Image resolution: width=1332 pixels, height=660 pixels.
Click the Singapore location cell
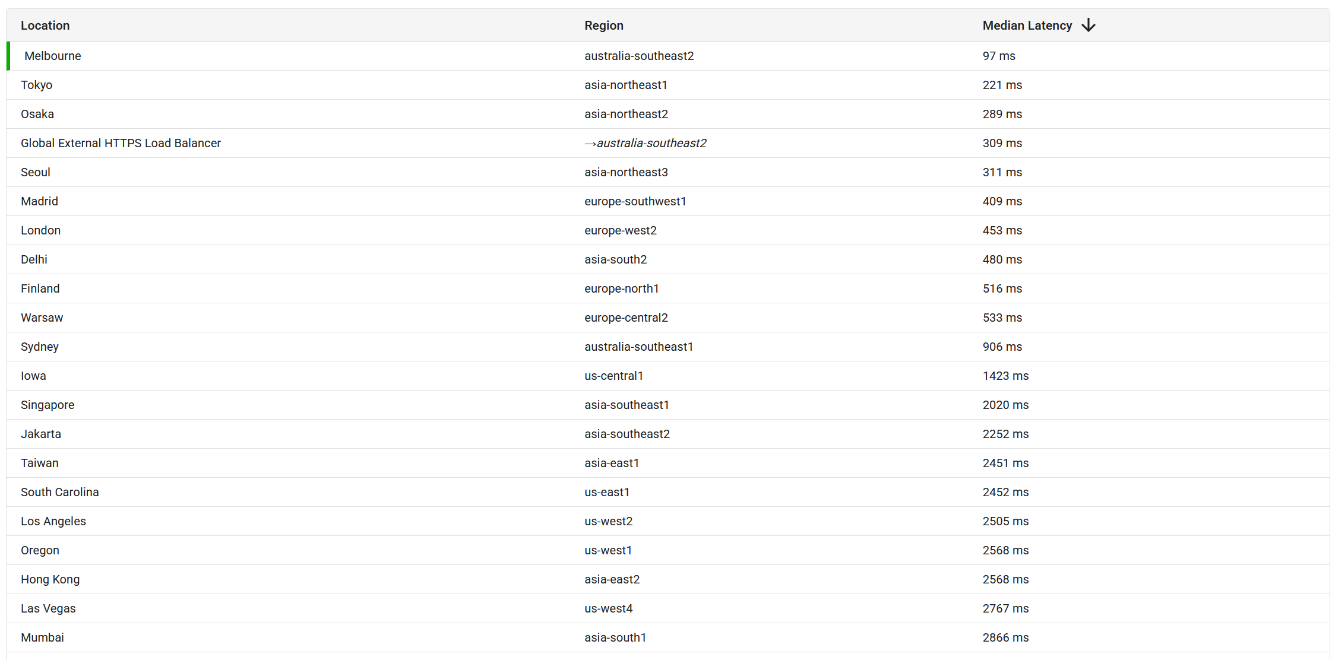48,405
